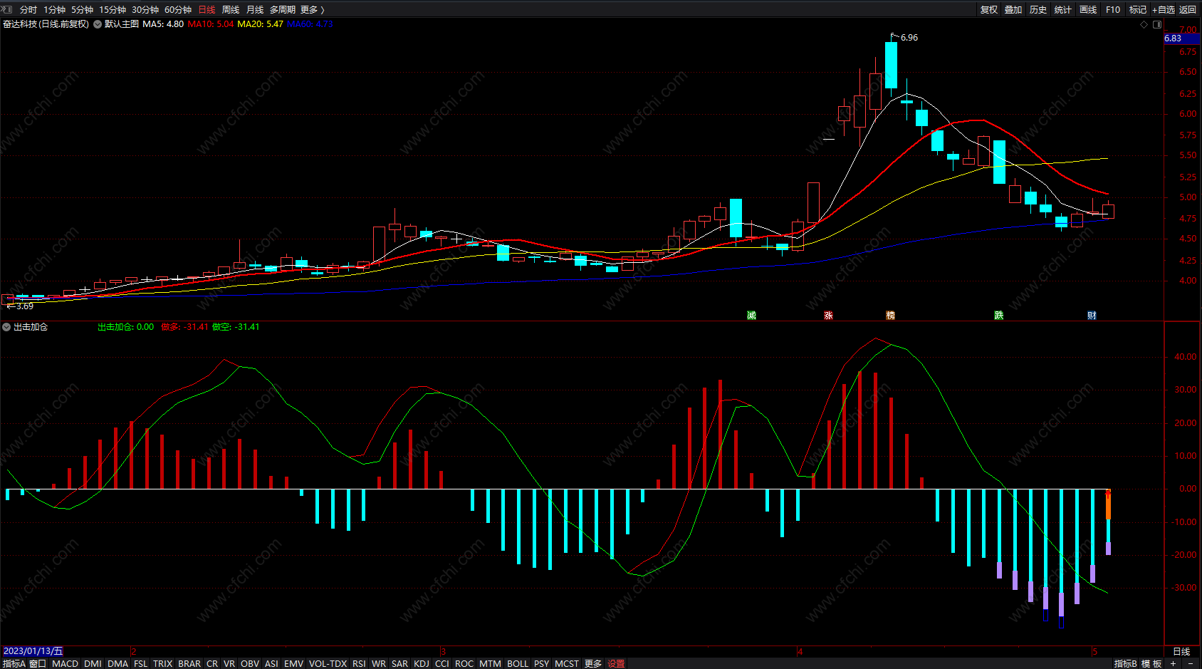Select the ROC indicator
1202x669 pixels.
point(464,663)
